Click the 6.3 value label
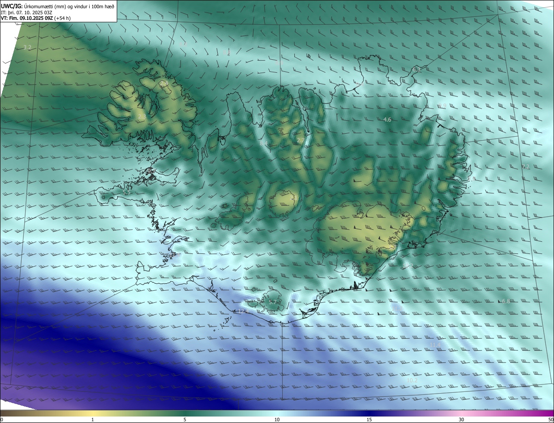The width and height of the screenshot is (554, 423). click(416, 69)
